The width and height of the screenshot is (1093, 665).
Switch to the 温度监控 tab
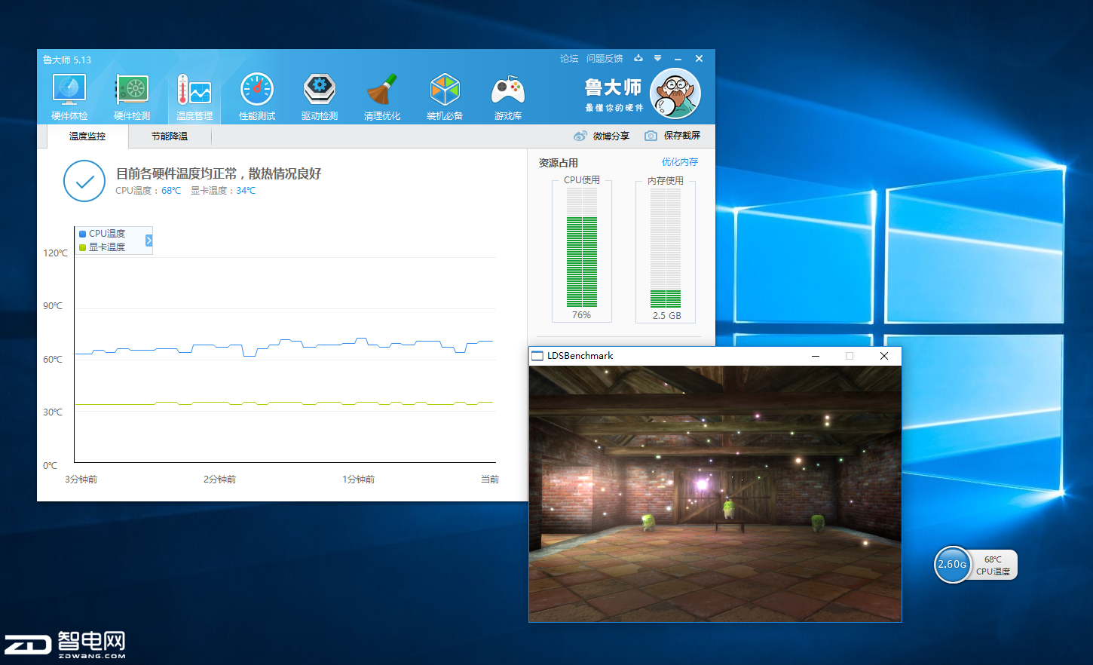coord(87,136)
